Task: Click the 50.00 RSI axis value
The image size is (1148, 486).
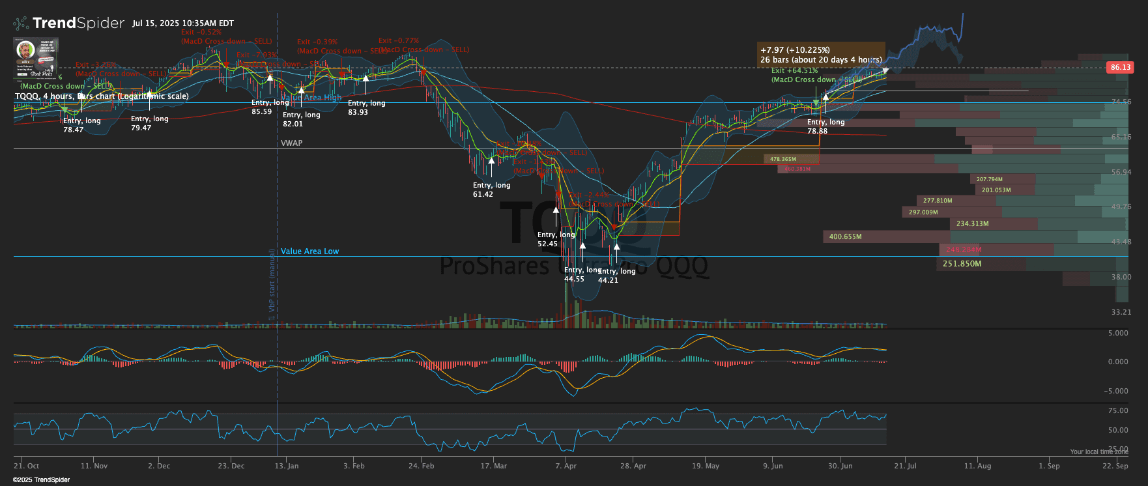Action: coord(1119,431)
